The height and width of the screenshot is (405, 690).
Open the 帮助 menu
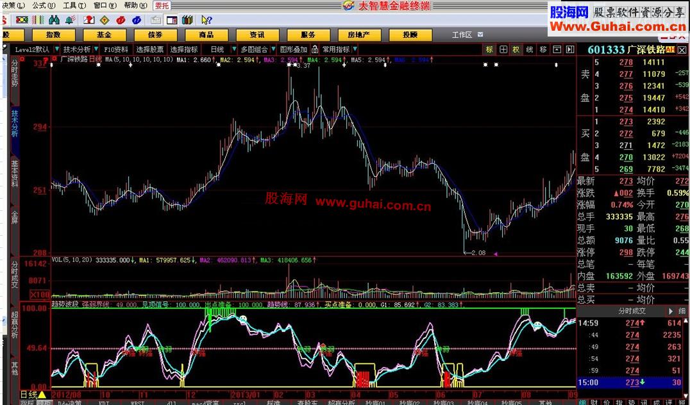135,5
